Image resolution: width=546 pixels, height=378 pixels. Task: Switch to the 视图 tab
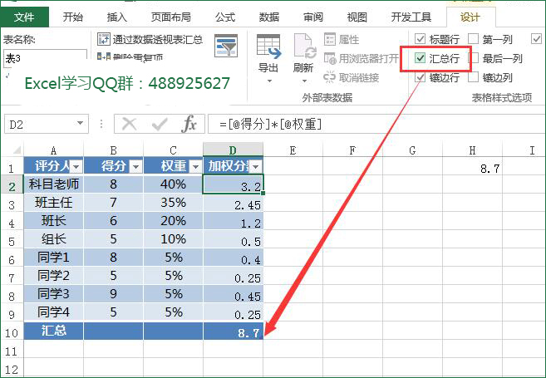357,17
